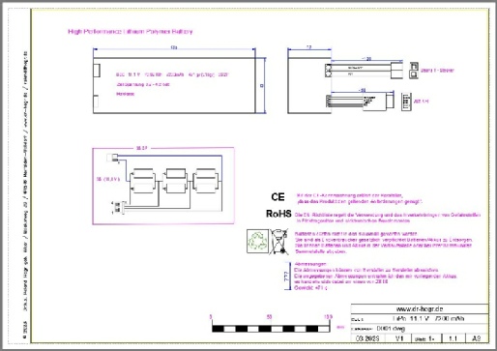Click the JST XH connector front-view symbol
This screenshot has height=351, width=497.
(x=406, y=102)
